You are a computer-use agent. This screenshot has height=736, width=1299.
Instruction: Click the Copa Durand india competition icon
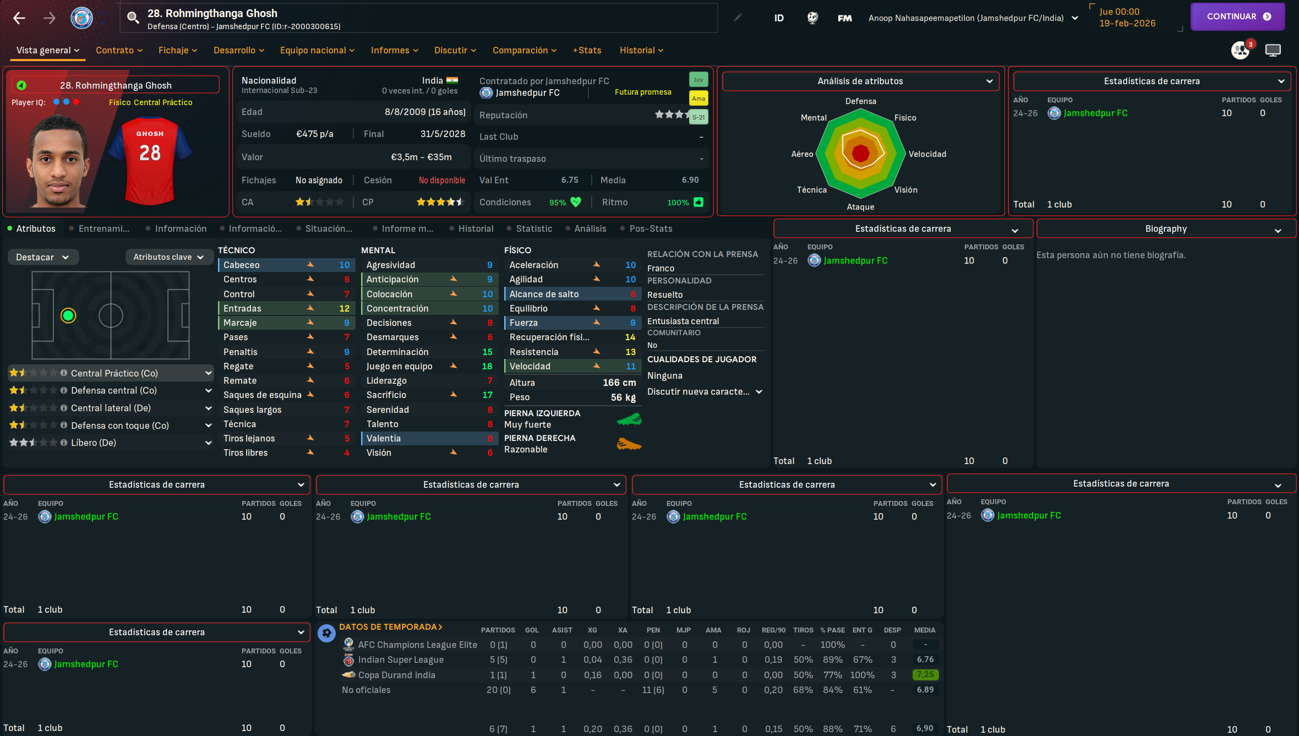tap(348, 674)
